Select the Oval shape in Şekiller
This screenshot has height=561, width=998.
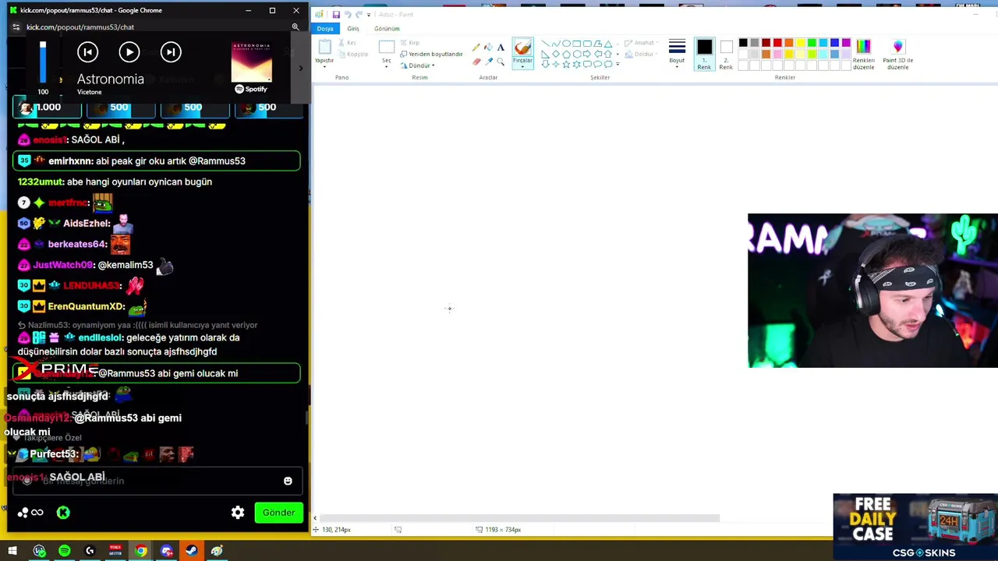566,43
